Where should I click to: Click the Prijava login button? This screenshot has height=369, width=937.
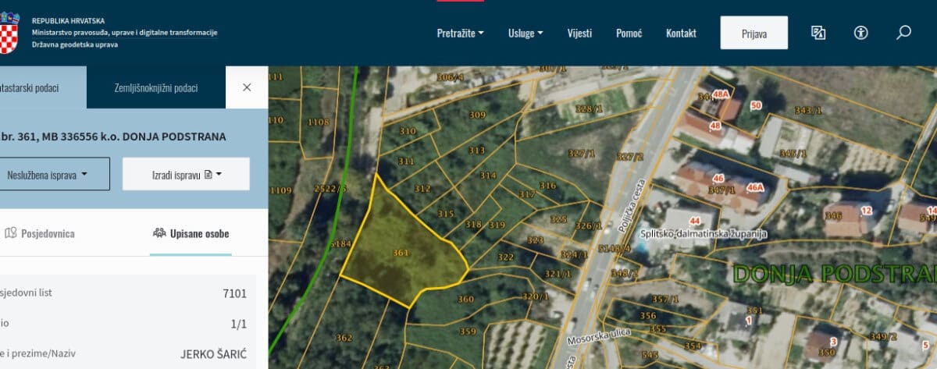tap(754, 34)
